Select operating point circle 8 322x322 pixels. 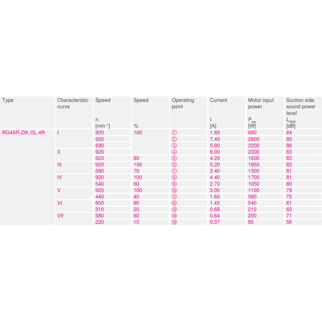[174, 178]
